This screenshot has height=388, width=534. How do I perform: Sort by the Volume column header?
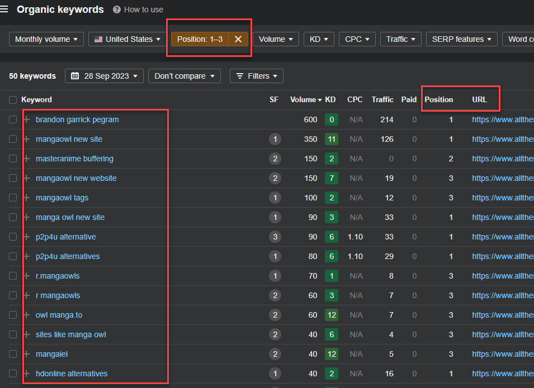point(306,99)
